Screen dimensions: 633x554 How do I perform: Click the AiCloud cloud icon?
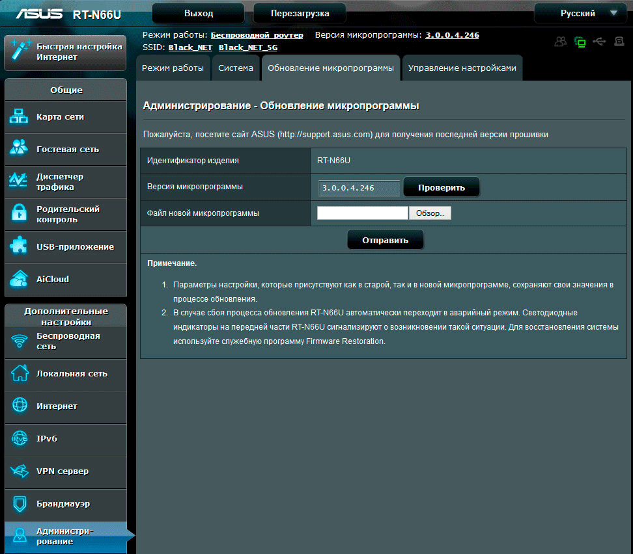(19, 278)
